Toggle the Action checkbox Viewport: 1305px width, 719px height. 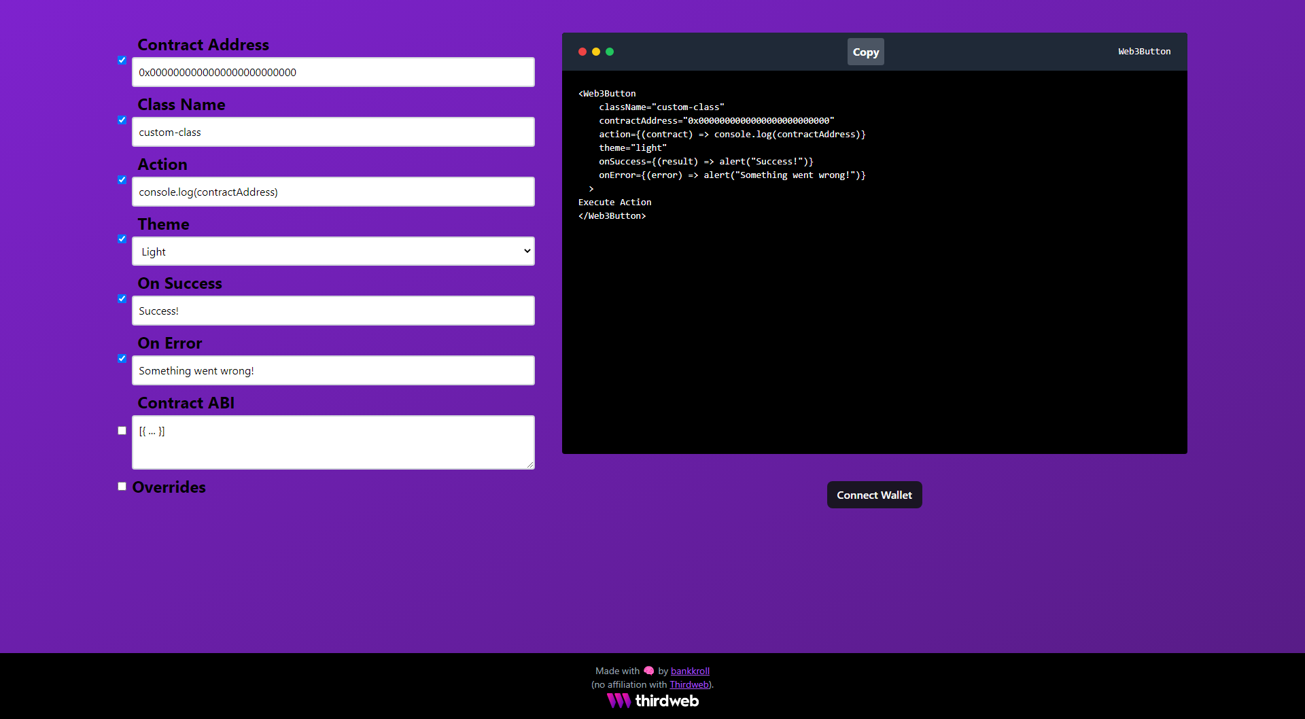(122, 179)
